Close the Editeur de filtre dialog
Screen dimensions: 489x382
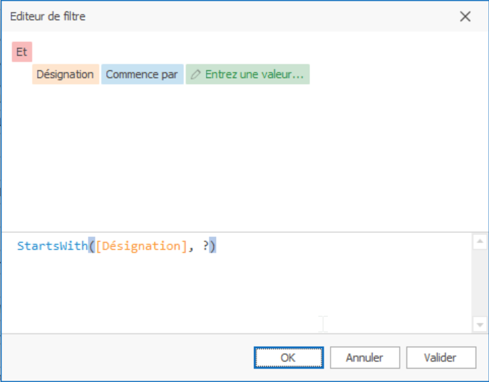tap(465, 16)
